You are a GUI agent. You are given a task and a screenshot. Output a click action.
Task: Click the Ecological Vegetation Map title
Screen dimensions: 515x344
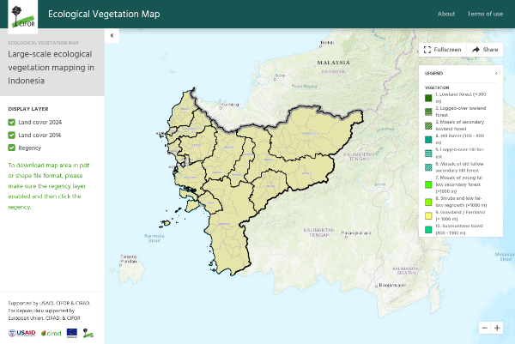pos(104,14)
